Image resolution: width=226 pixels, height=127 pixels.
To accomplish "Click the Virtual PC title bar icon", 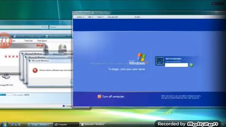I will click(75, 13).
